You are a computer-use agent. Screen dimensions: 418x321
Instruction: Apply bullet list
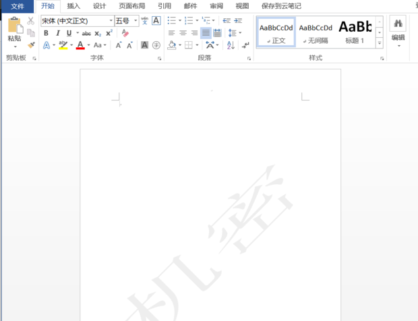tap(171, 20)
